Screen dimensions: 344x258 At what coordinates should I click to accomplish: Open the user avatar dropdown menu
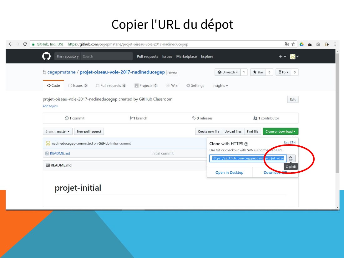tap(294, 57)
